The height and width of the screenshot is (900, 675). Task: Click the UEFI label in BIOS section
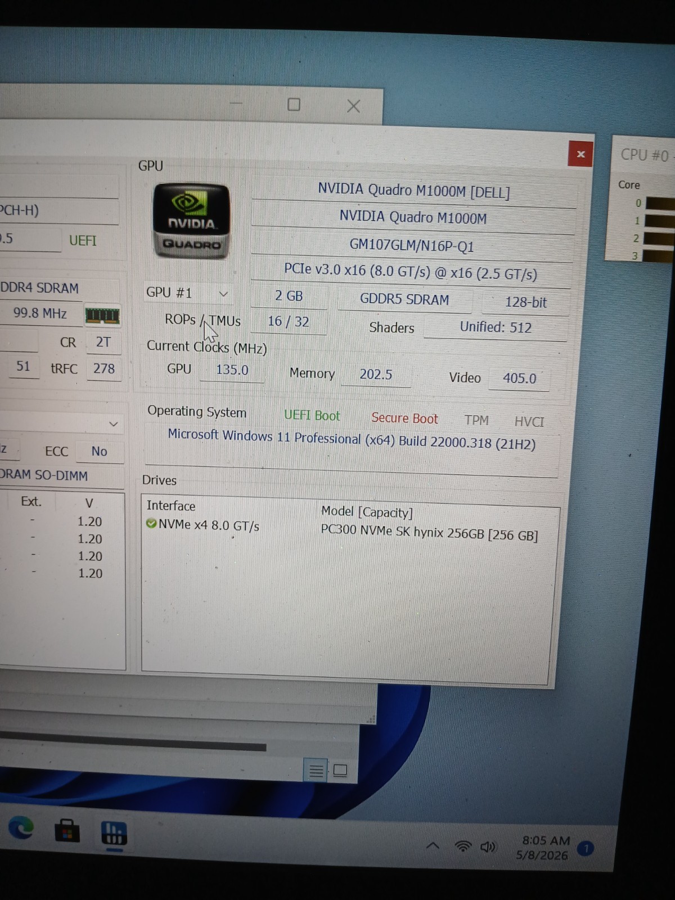(x=83, y=241)
